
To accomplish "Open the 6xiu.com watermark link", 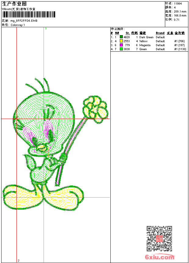I will [x=160, y=257].
